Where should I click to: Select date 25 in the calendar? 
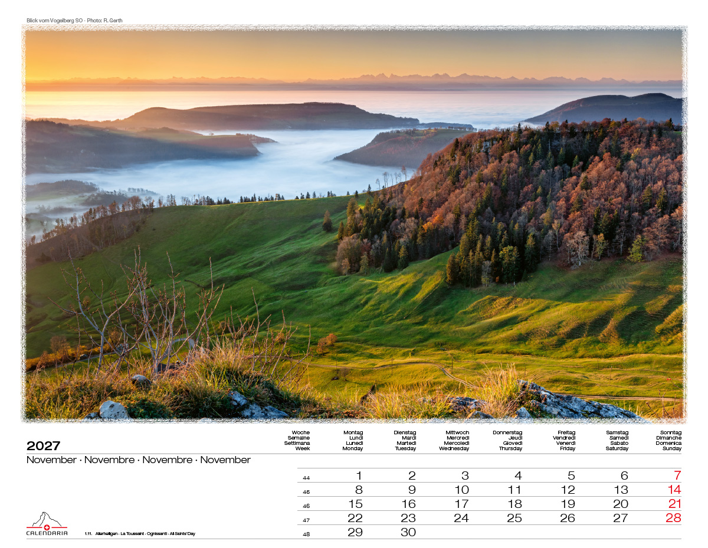point(514,518)
